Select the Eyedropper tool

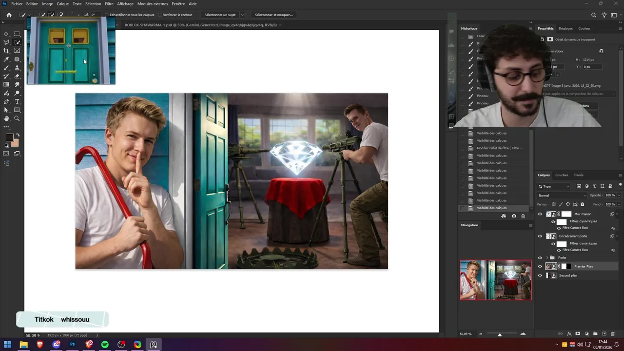(x=6, y=59)
